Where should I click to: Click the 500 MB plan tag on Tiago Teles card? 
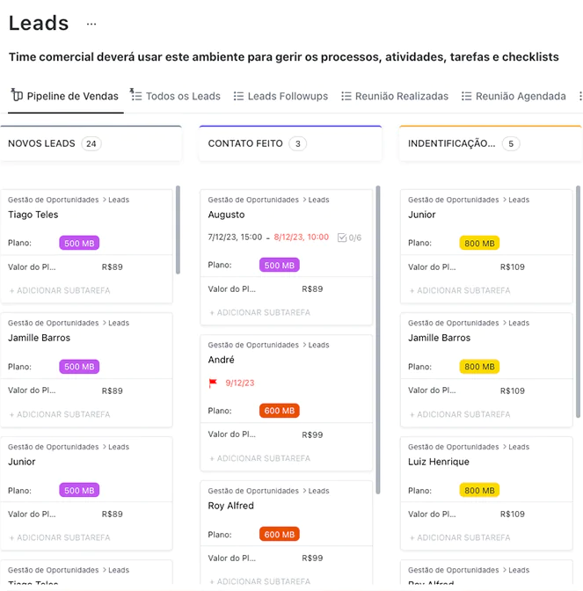[79, 243]
